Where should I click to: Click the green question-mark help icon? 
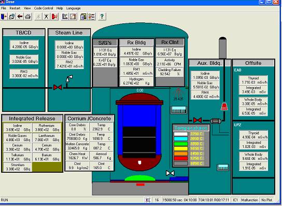coord(102,17)
